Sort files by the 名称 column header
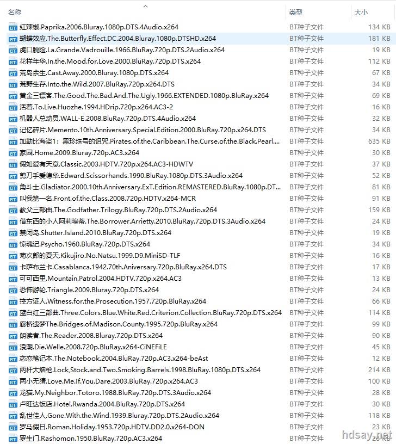396x444 pixels. click(x=15, y=12)
